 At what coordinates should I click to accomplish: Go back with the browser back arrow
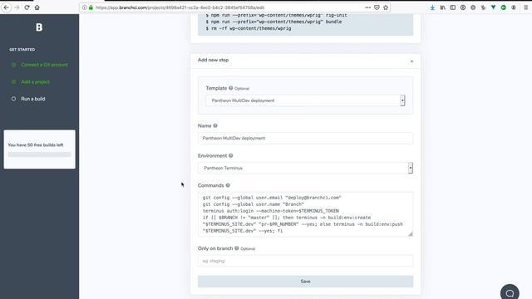click(6, 7)
